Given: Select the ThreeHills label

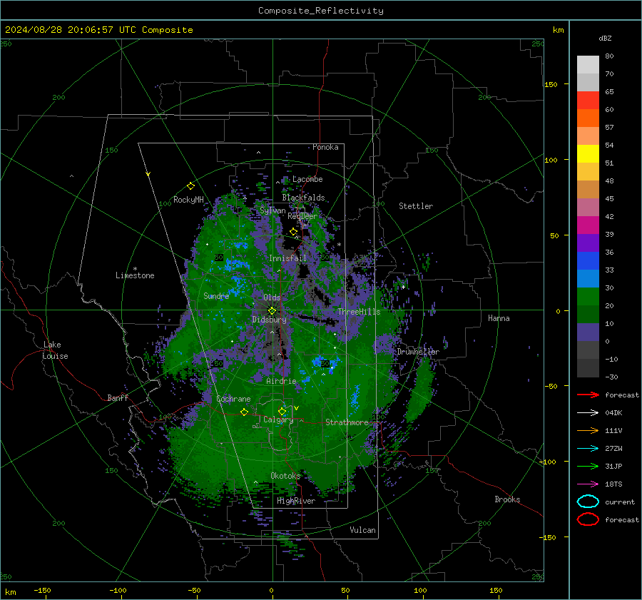Looking at the screenshot, I should [x=359, y=312].
